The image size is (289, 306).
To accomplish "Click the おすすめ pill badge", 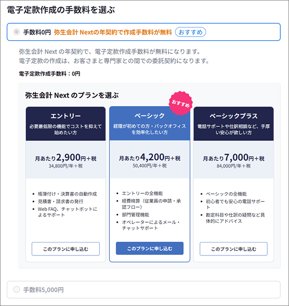I will point(190,32).
